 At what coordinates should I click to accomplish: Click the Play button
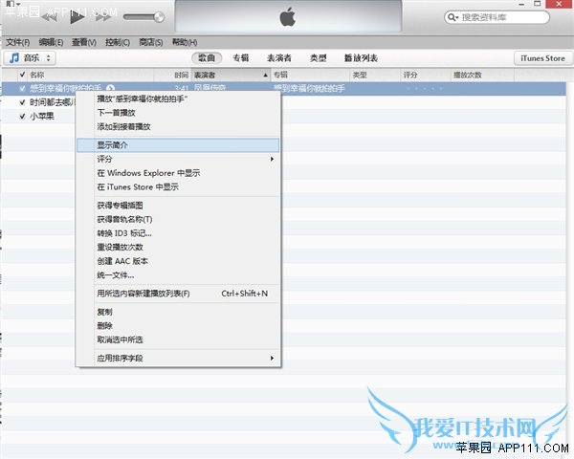[77, 17]
